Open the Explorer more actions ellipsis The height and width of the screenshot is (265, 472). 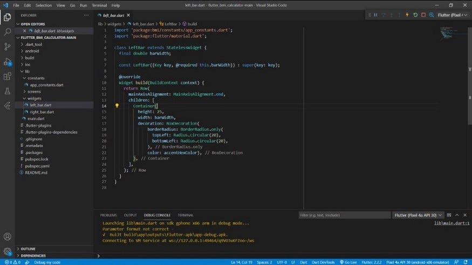[86, 15]
